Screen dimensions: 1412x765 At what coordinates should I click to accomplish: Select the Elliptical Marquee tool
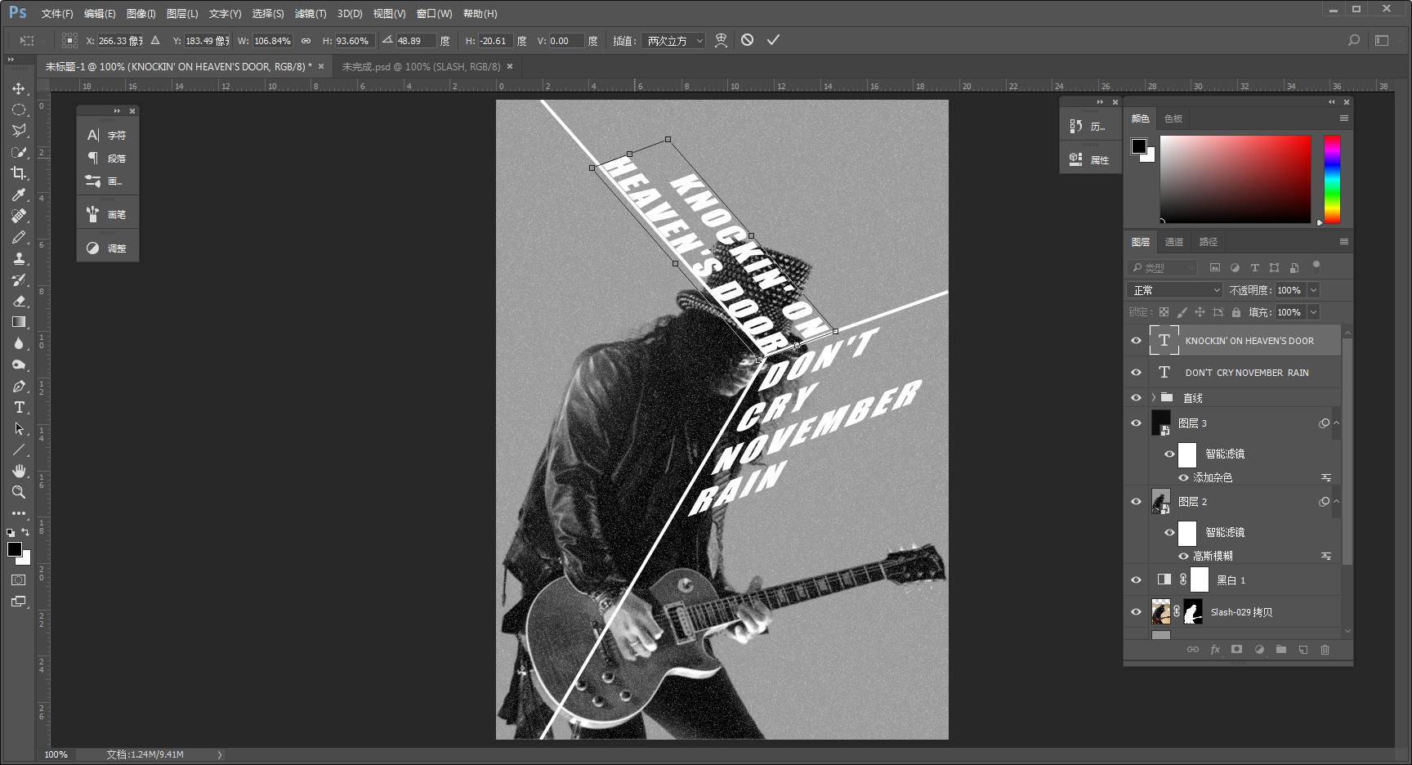19,110
